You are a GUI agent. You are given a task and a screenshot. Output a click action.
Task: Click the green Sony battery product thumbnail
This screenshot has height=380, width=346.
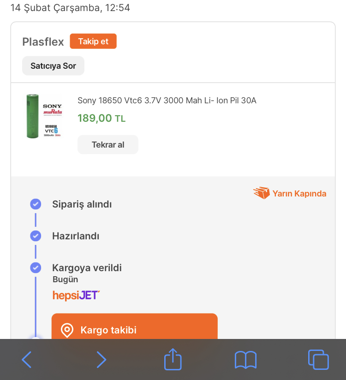44,116
